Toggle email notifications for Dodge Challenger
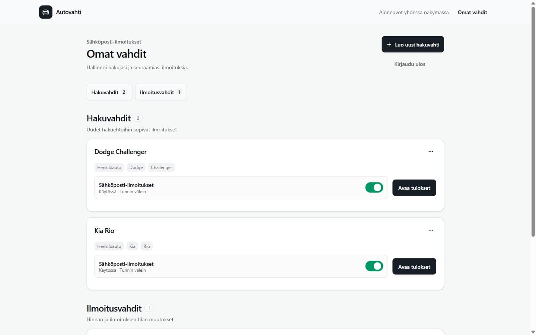Viewport: 536px width, 335px height. tap(374, 188)
